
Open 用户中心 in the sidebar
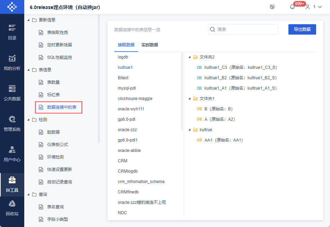(x=12, y=154)
